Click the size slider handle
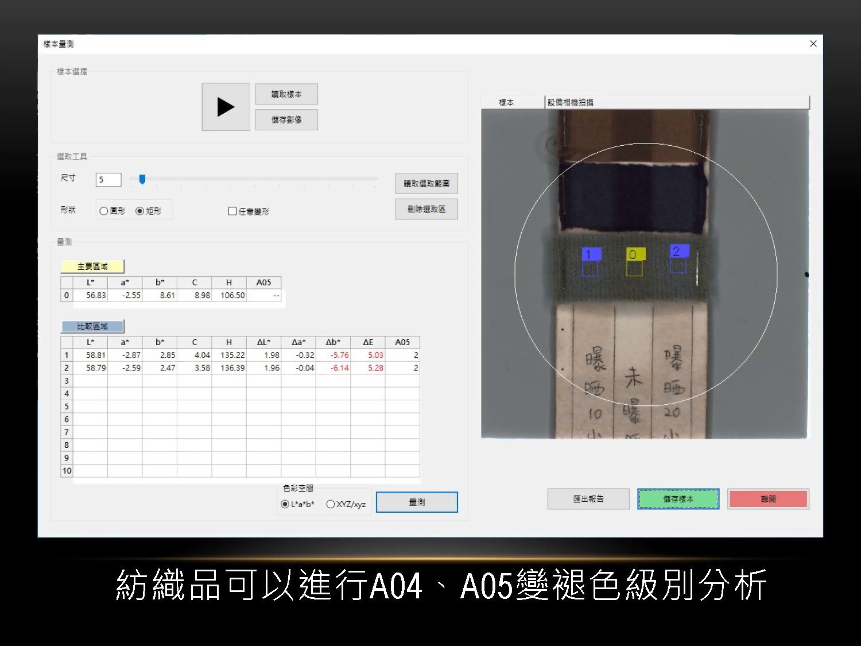Image resolution: width=861 pixels, height=646 pixels. tap(142, 180)
